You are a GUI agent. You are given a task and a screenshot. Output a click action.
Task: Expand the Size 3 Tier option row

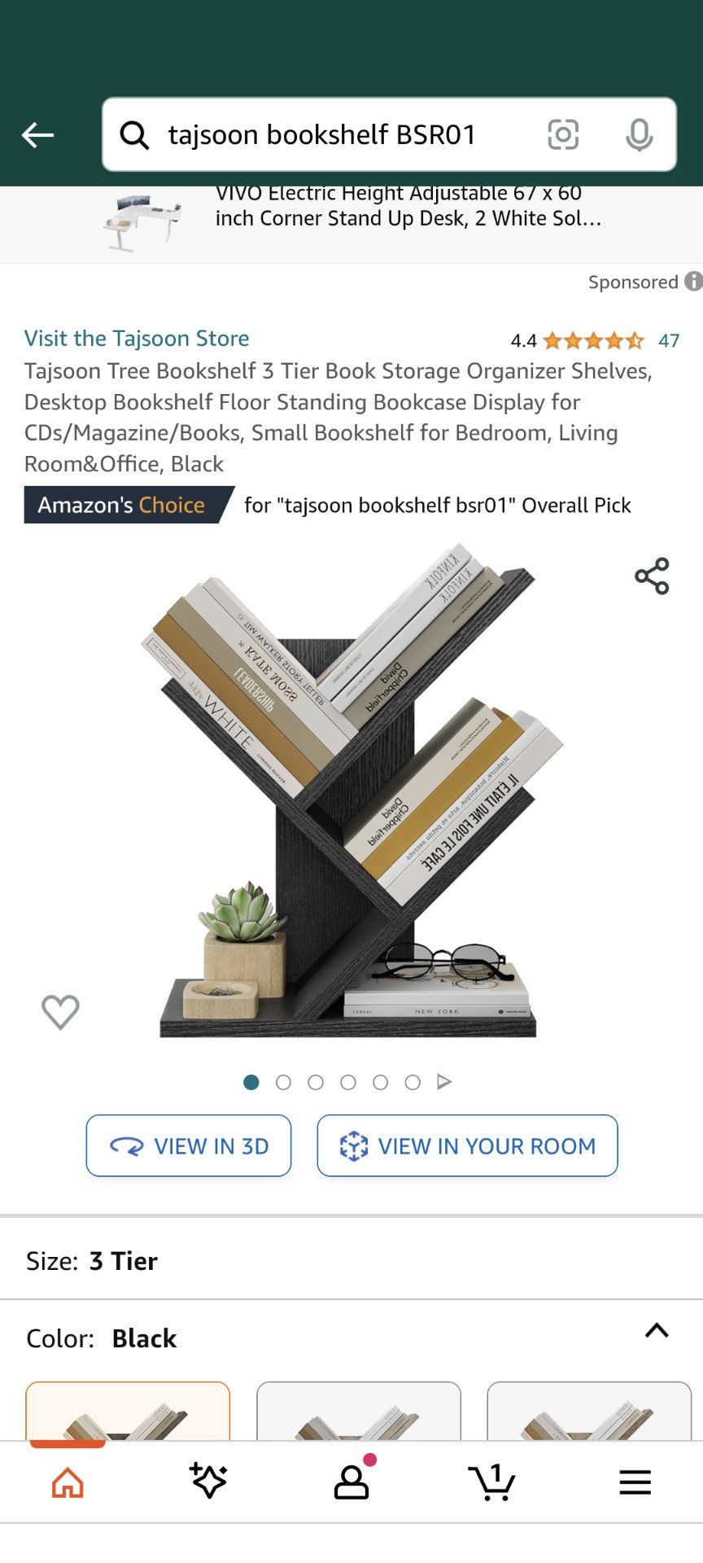[x=351, y=1261]
